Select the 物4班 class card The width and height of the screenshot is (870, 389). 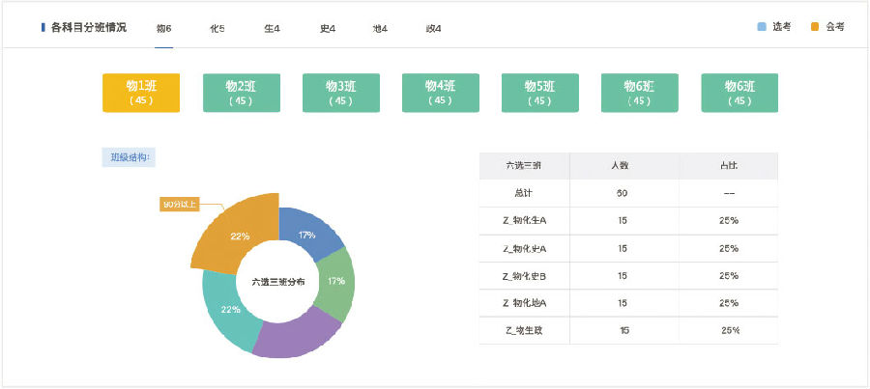[440, 93]
